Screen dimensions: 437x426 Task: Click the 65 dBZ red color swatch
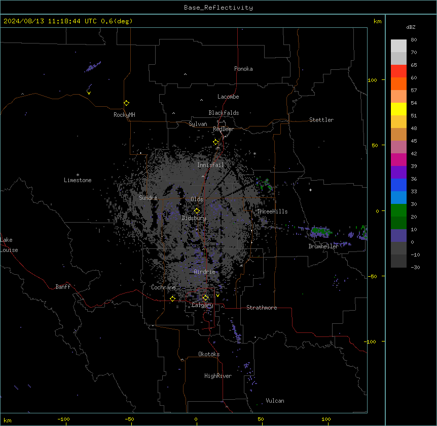[398, 71]
